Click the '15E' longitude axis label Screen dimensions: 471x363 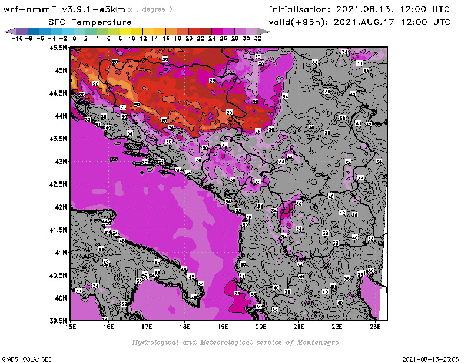coord(71,327)
